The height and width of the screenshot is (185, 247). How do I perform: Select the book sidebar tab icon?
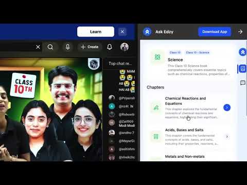pos(243,69)
